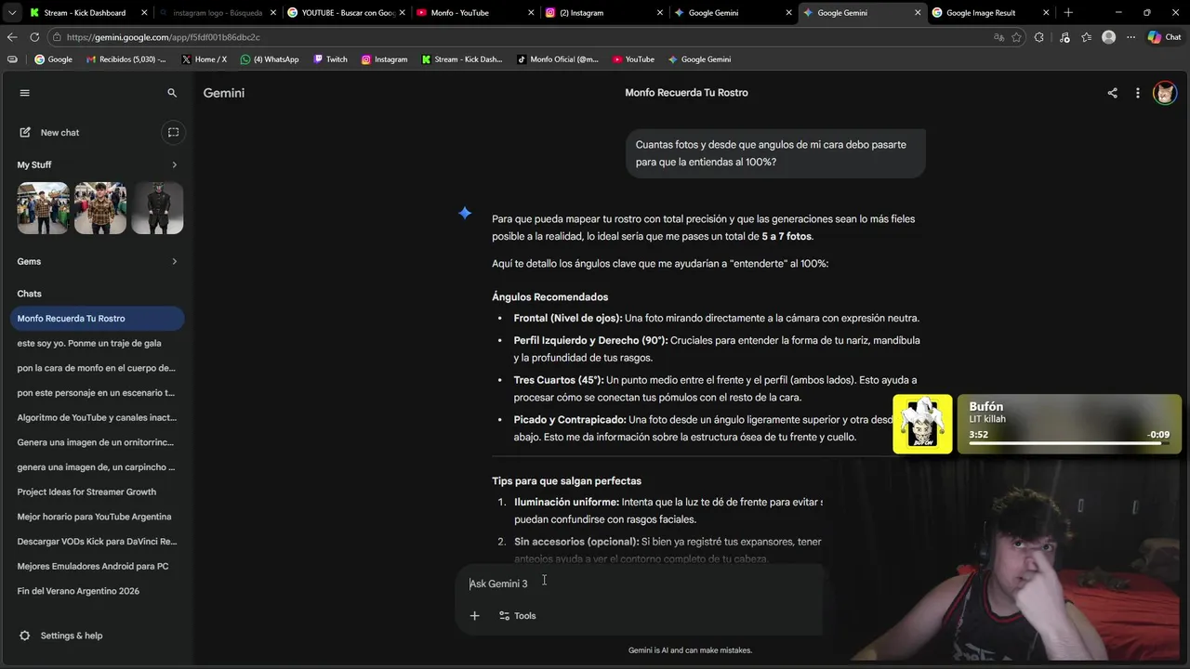
Task: Open the Google bookmark
Action: pyautogui.click(x=53, y=59)
